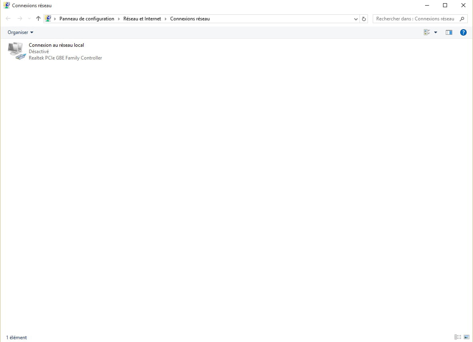Click the change view icon in the toolbar

pos(427,32)
